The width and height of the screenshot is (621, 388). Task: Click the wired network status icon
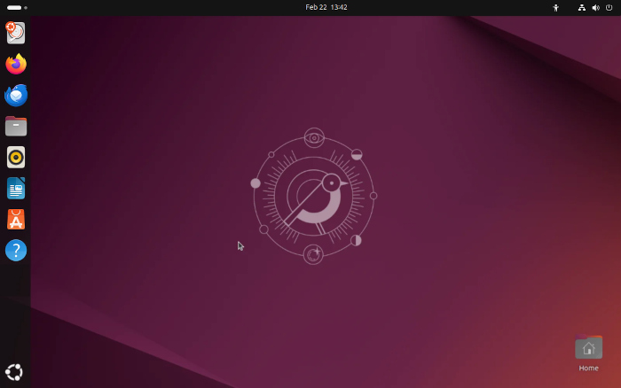click(581, 7)
